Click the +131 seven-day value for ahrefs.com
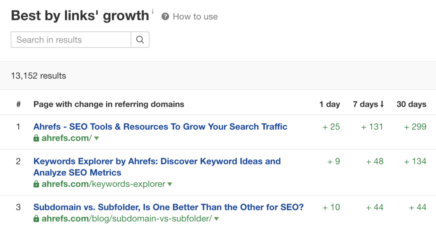This screenshot has width=436, height=229. [372, 127]
